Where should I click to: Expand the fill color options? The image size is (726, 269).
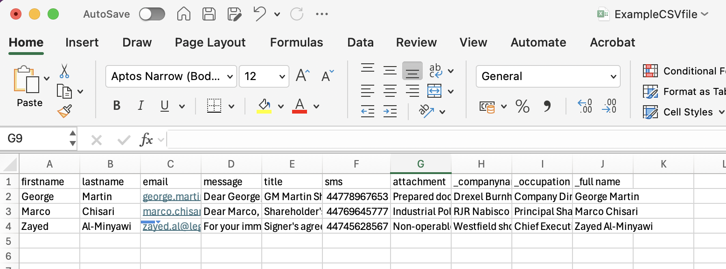pos(280,106)
